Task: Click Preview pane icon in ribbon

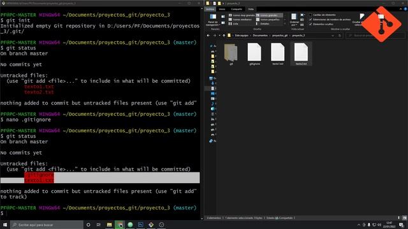Action: click(223, 17)
